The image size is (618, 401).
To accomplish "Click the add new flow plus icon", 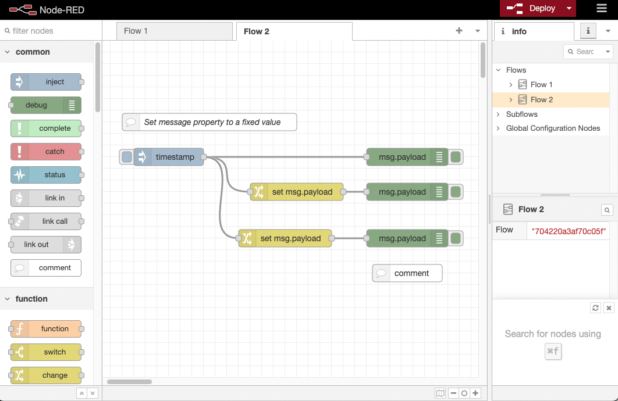I will click(x=459, y=31).
